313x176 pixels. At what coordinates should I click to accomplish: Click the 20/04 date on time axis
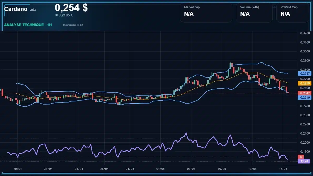tap(17, 169)
